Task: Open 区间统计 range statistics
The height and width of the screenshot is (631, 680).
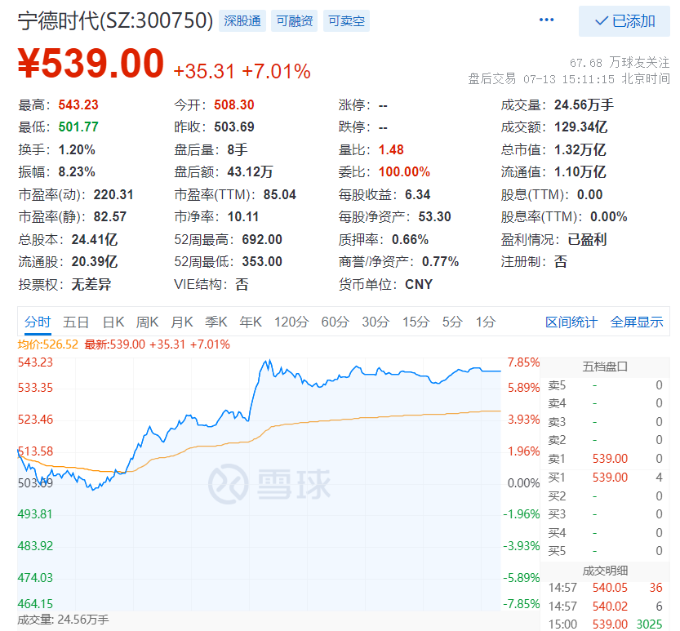Action: [571, 322]
